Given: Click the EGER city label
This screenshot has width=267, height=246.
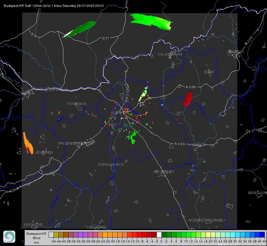Looking at the screenshot, I should pyautogui.click(x=209, y=72).
